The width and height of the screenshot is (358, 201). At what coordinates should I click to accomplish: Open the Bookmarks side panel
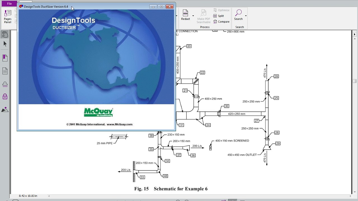(5, 58)
